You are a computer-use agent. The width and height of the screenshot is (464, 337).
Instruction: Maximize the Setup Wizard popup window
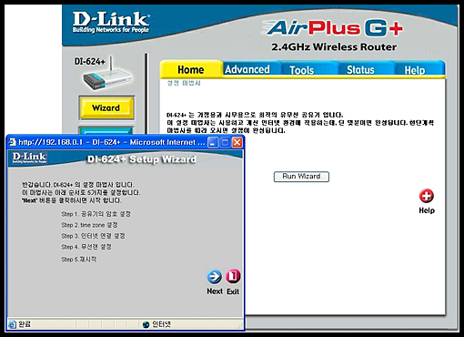[x=225, y=142]
